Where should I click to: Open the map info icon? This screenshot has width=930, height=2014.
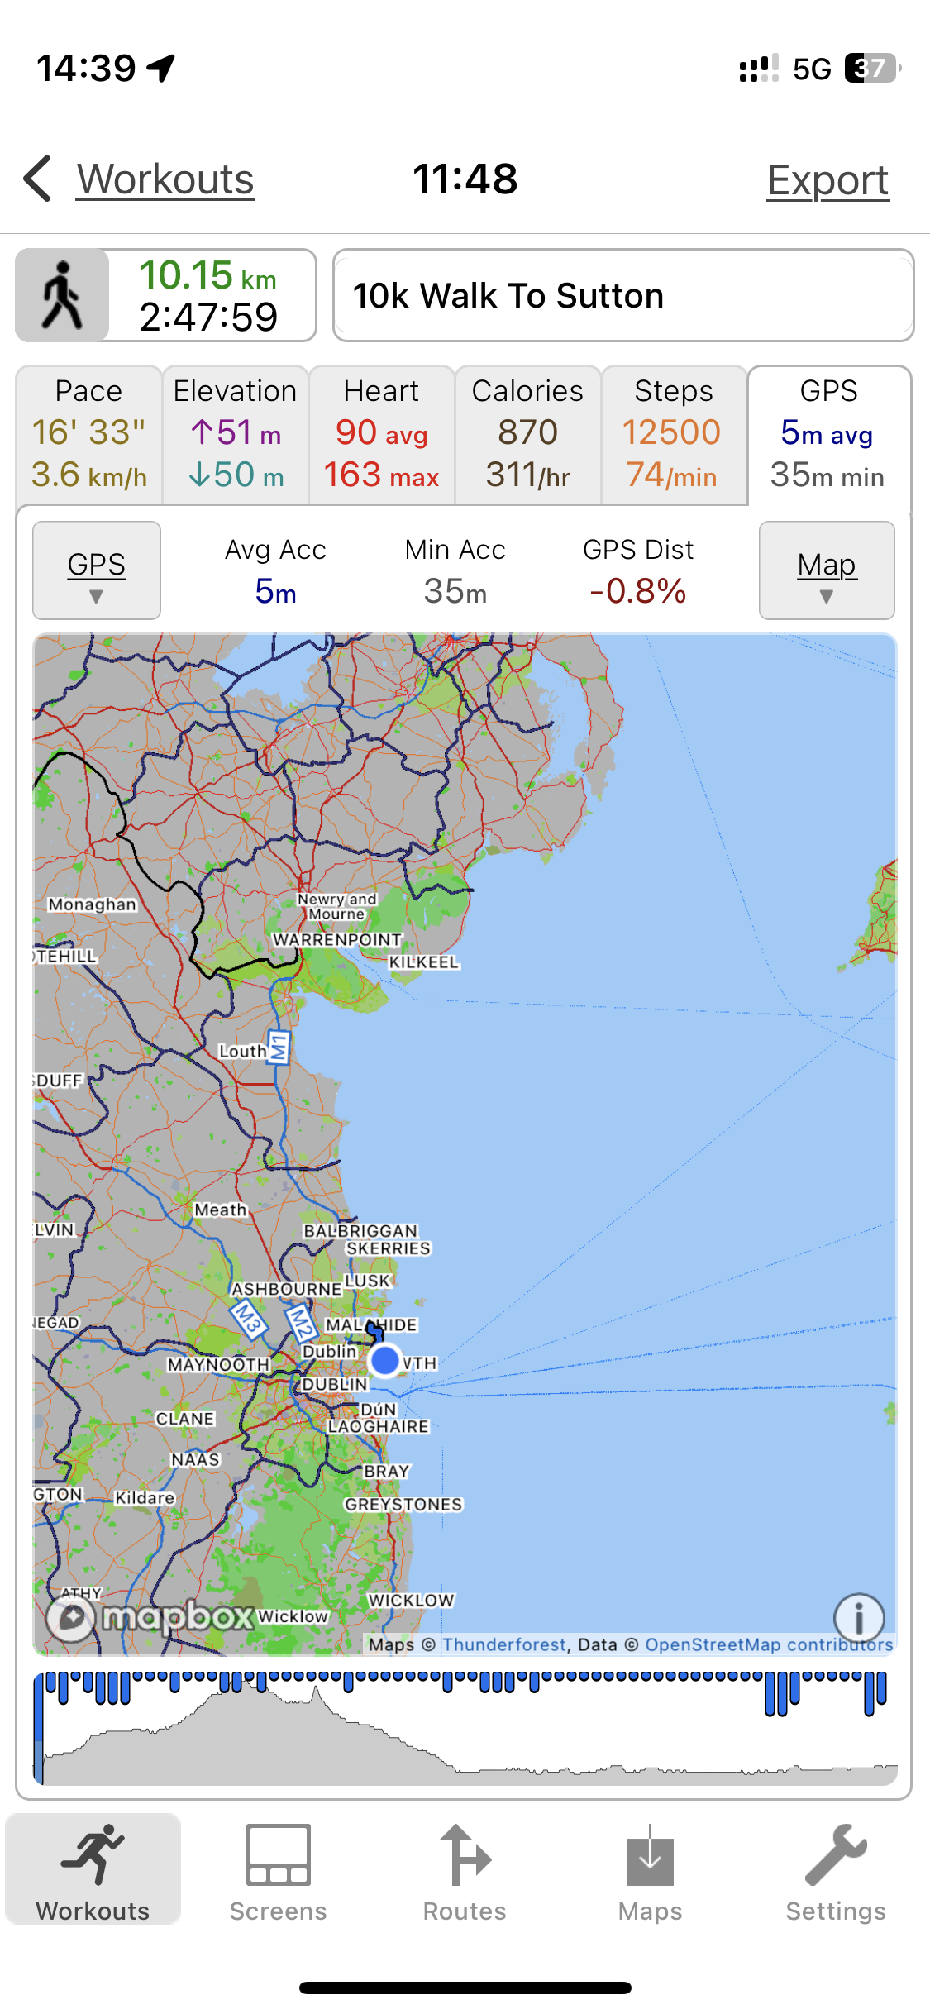859,1617
